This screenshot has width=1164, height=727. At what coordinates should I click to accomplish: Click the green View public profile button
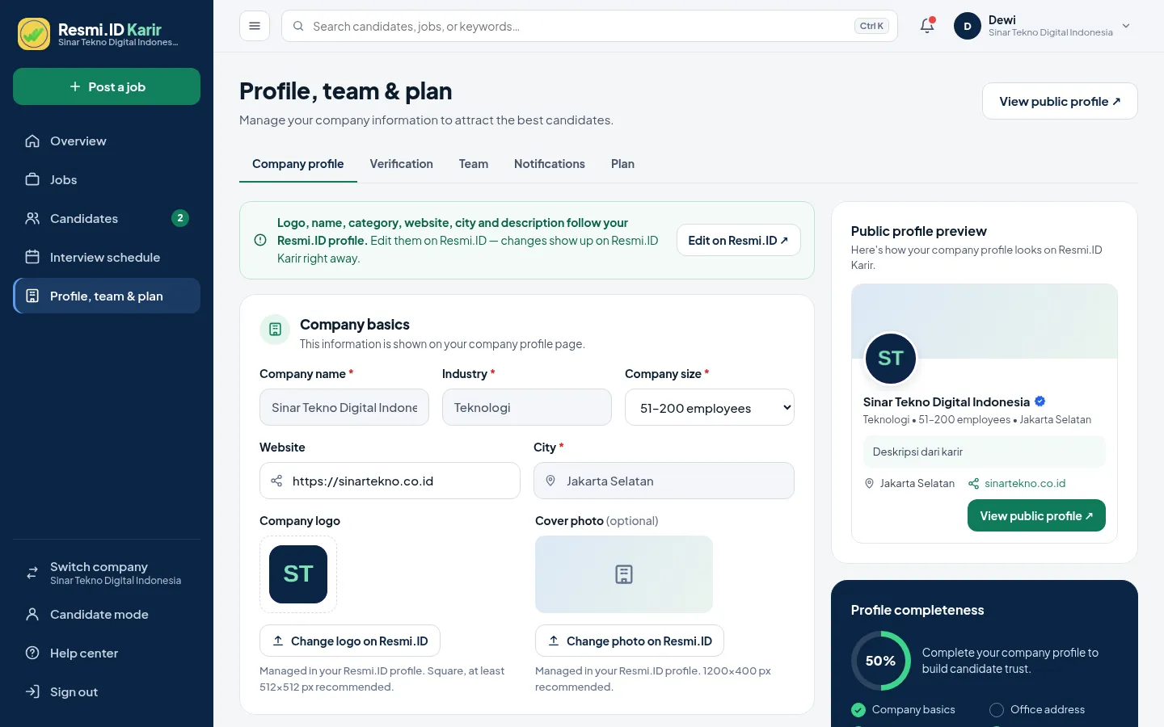(1036, 515)
